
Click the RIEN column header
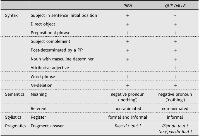coord(128,6)
